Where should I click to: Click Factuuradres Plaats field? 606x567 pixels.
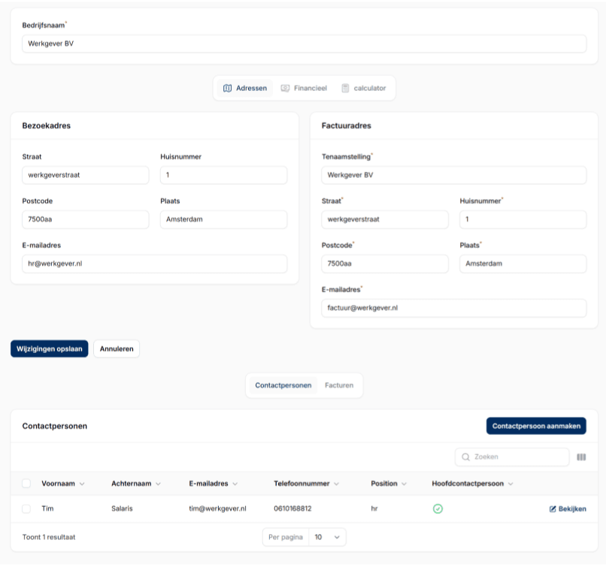click(x=523, y=264)
